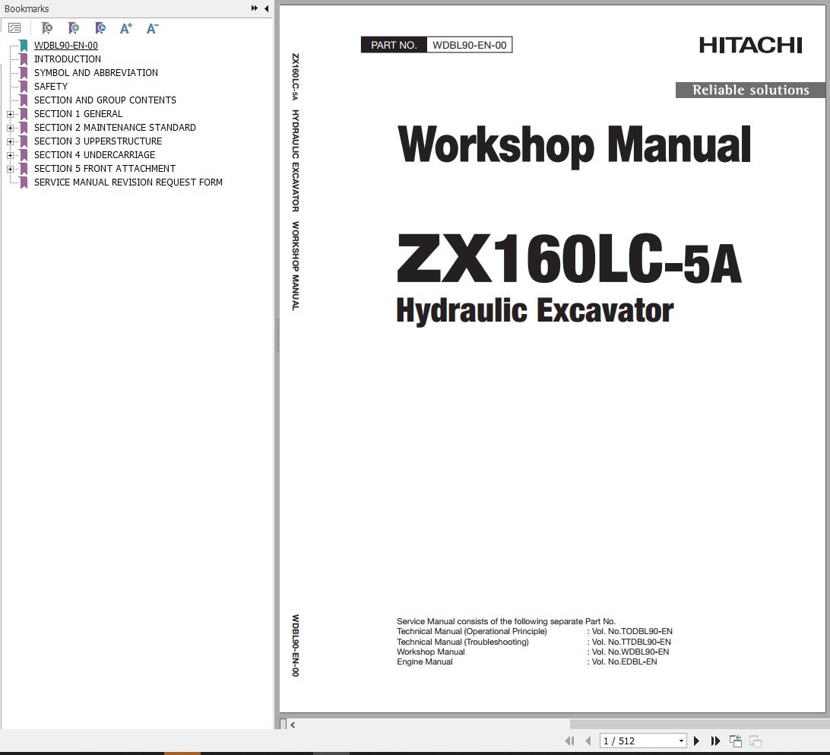Jump to the SAFETY bookmark
This screenshot has height=755, width=830.
coord(51,87)
